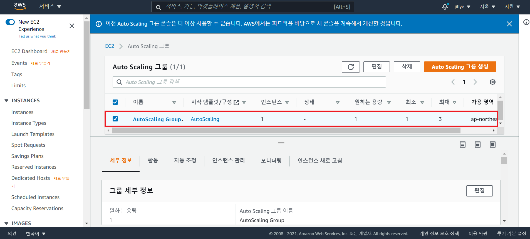Click the EC2 breadcrumb link
This screenshot has height=239, width=530.
coord(110,46)
